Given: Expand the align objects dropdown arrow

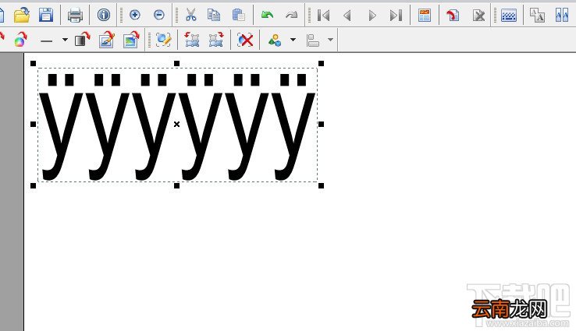Looking at the screenshot, I should [x=330, y=39].
